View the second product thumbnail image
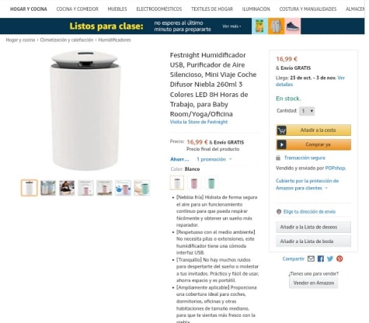This screenshot has width=369, height=323. 48,188
